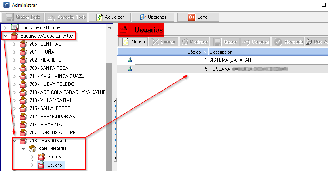328x171 pixels.
Task: Expand the 703 - SANTA ROSA node
Action: coord(15,68)
